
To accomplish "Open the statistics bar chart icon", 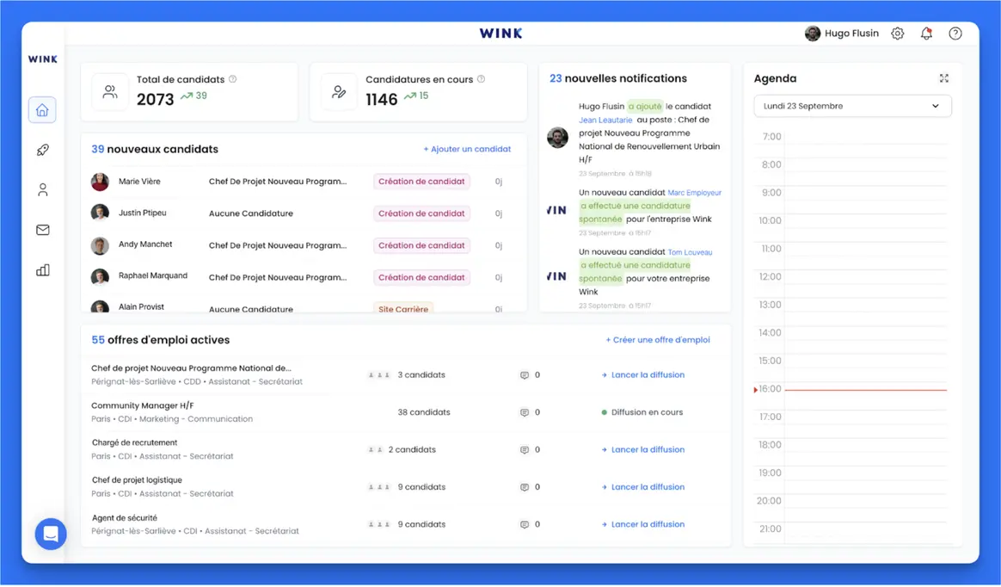I will (x=42, y=270).
